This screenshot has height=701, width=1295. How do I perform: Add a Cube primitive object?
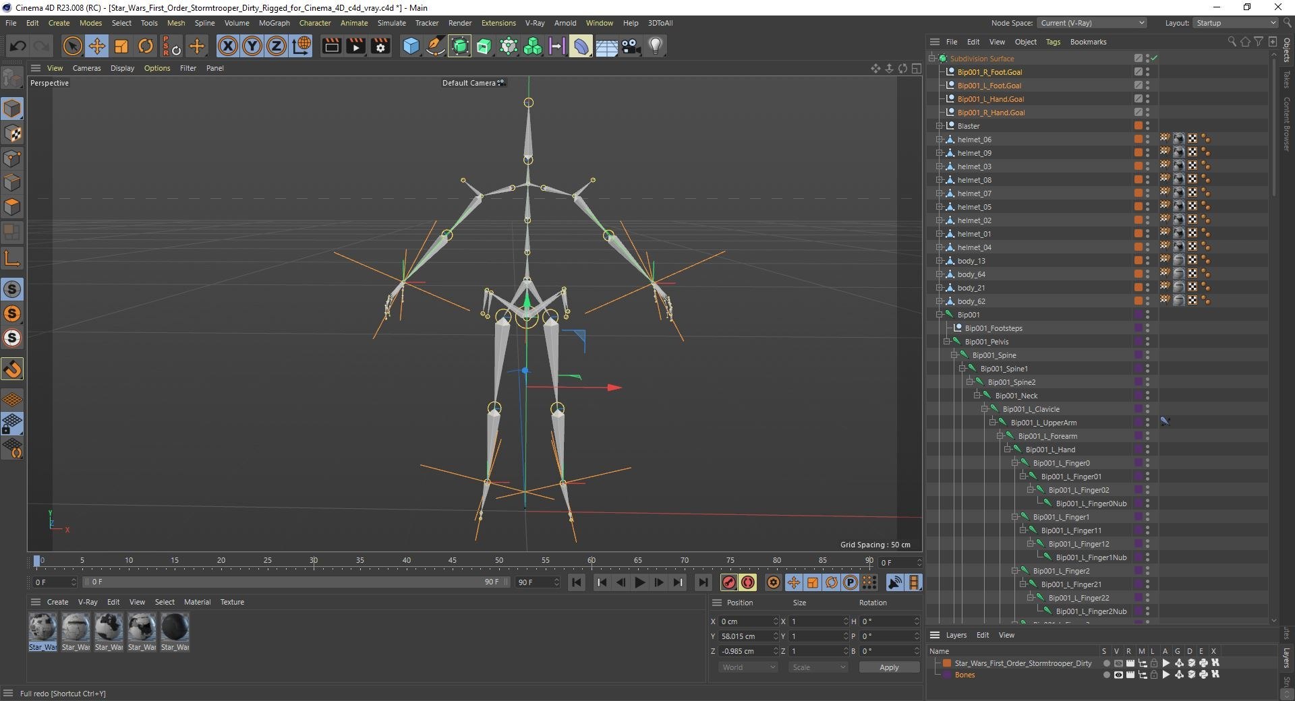tap(411, 47)
